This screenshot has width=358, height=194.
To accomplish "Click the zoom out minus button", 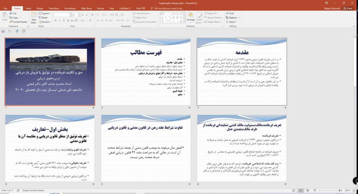I will click(x=320, y=191).
